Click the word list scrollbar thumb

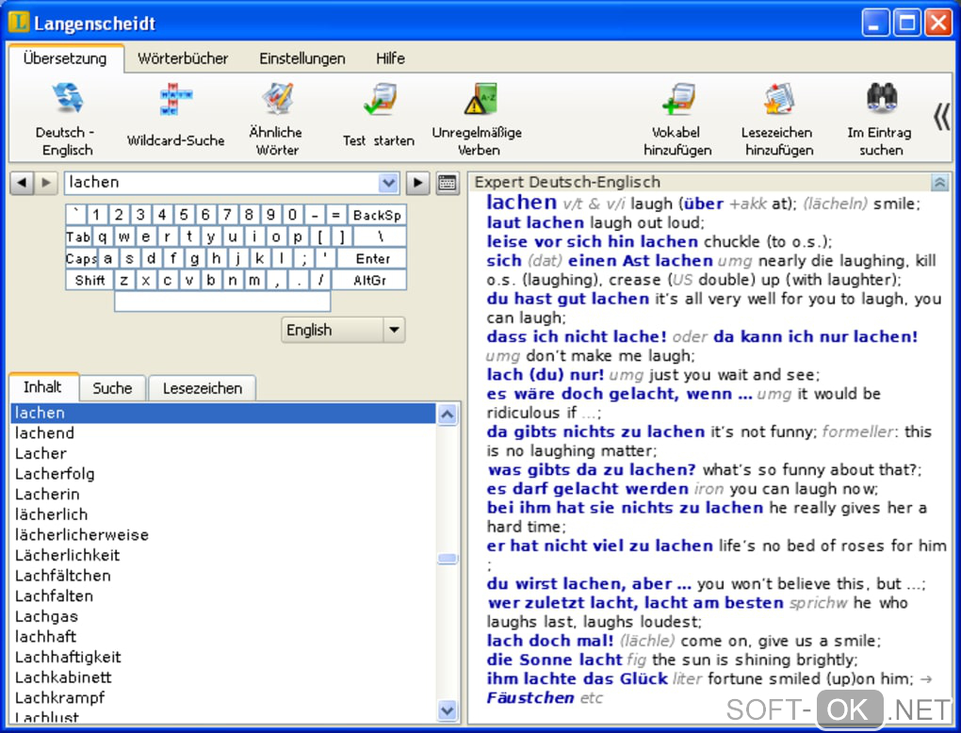pos(448,559)
